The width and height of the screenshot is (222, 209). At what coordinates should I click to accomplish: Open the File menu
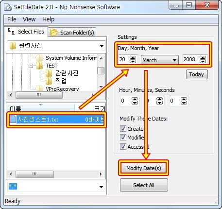pyautogui.click(x=12, y=19)
